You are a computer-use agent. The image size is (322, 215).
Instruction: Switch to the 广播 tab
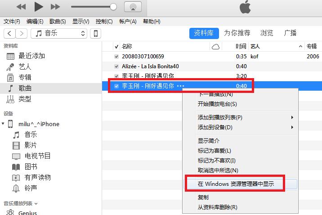[290, 33]
